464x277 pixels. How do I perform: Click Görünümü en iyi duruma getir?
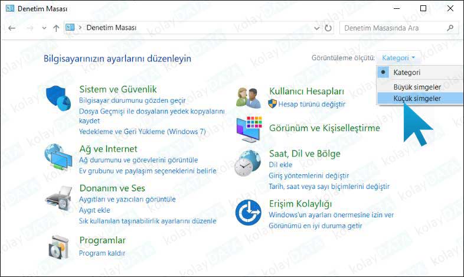(315, 226)
